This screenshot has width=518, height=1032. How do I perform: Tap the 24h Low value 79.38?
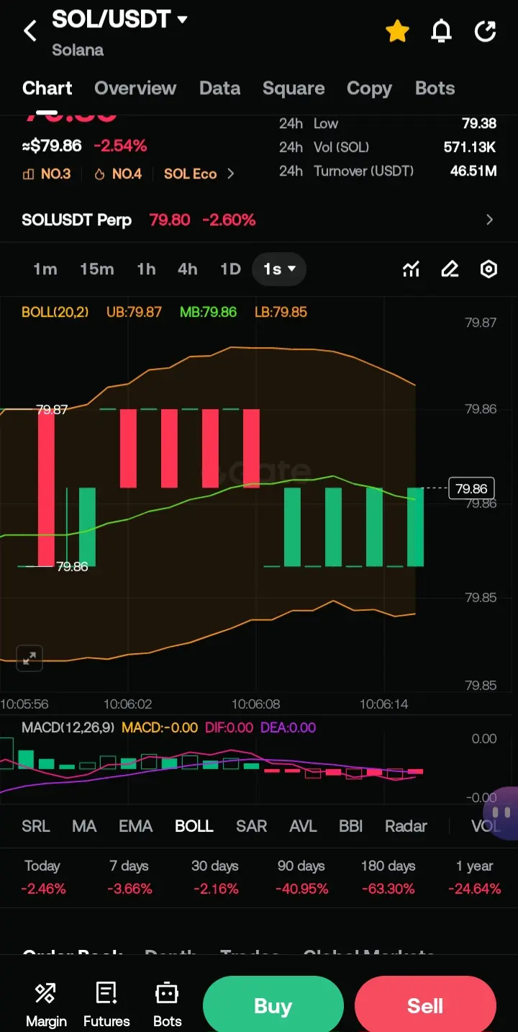479,123
